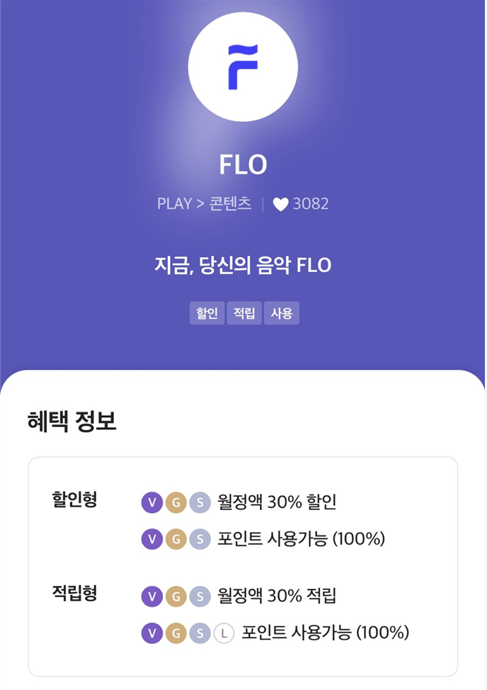The width and height of the screenshot is (487, 690).
Task: Select the 적립 benefit tag
Action: pos(244,312)
